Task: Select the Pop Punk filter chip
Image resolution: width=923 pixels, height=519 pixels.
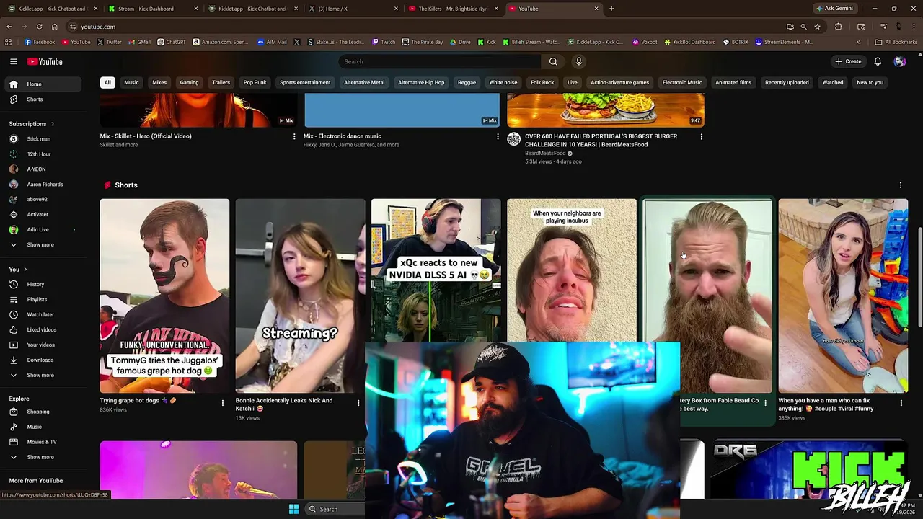Action: tap(255, 82)
